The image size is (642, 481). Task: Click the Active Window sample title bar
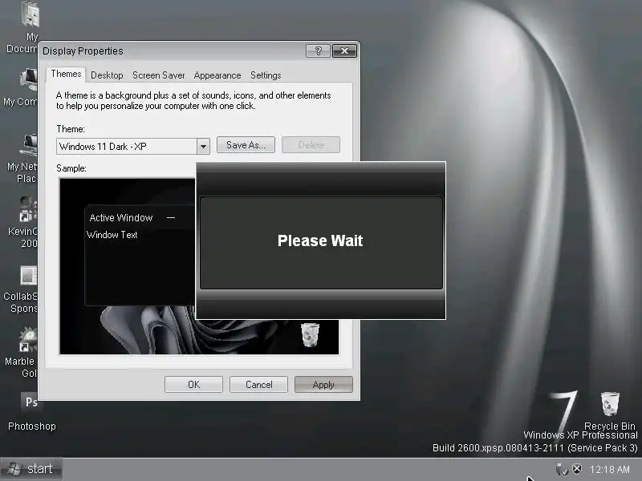(x=139, y=217)
